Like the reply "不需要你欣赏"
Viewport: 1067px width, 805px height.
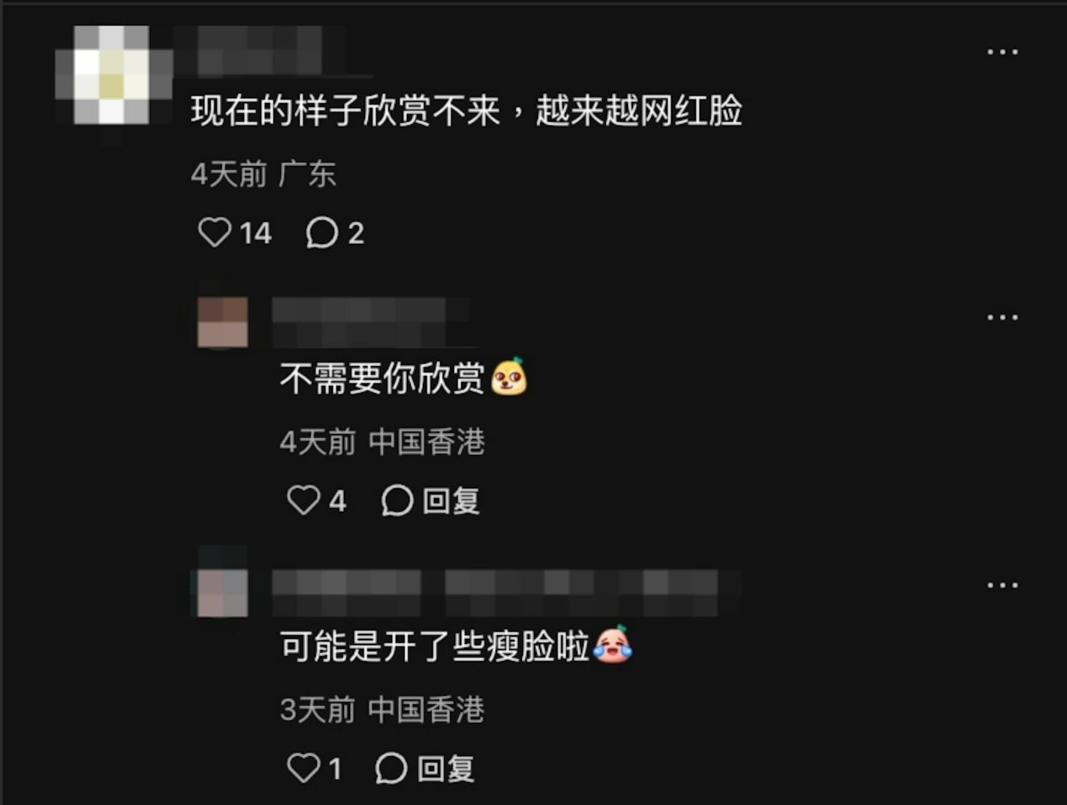pos(303,499)
